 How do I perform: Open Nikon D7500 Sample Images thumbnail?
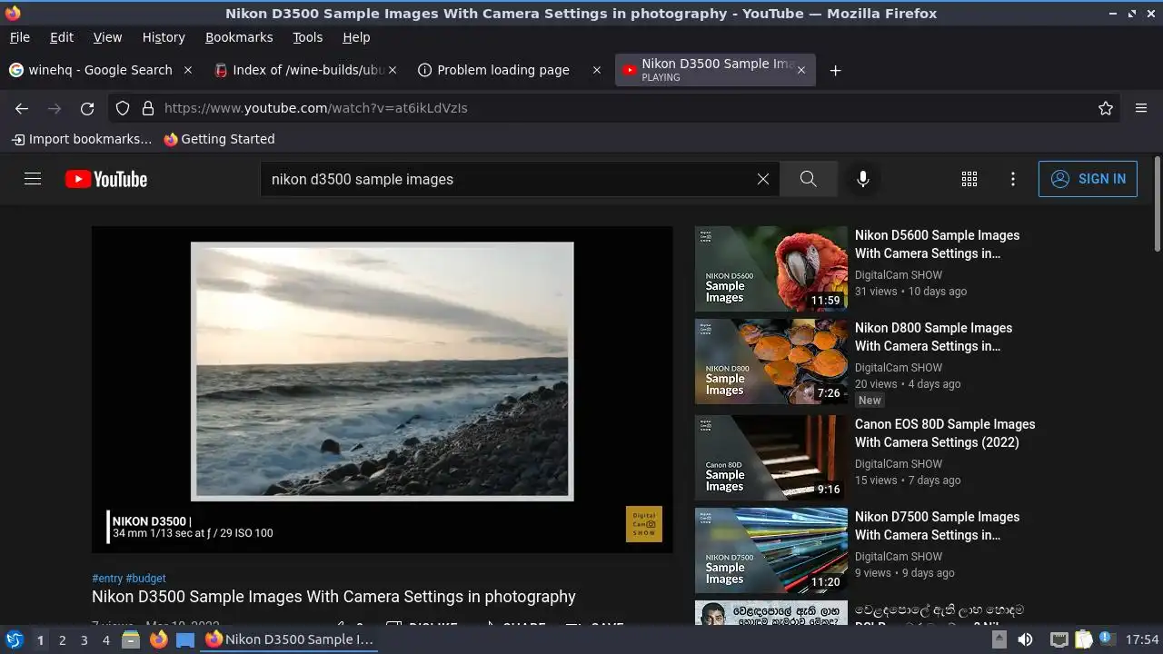(x=771, y=550)
